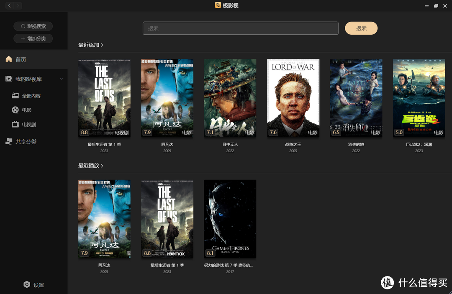Open The Last of Us poster in 最近播放
Screen dimensions: 452x294
[167, 219]
